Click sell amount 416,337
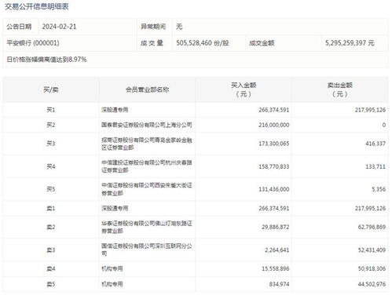The width and height of the screenshot is (392, 295). pos(376,144)
